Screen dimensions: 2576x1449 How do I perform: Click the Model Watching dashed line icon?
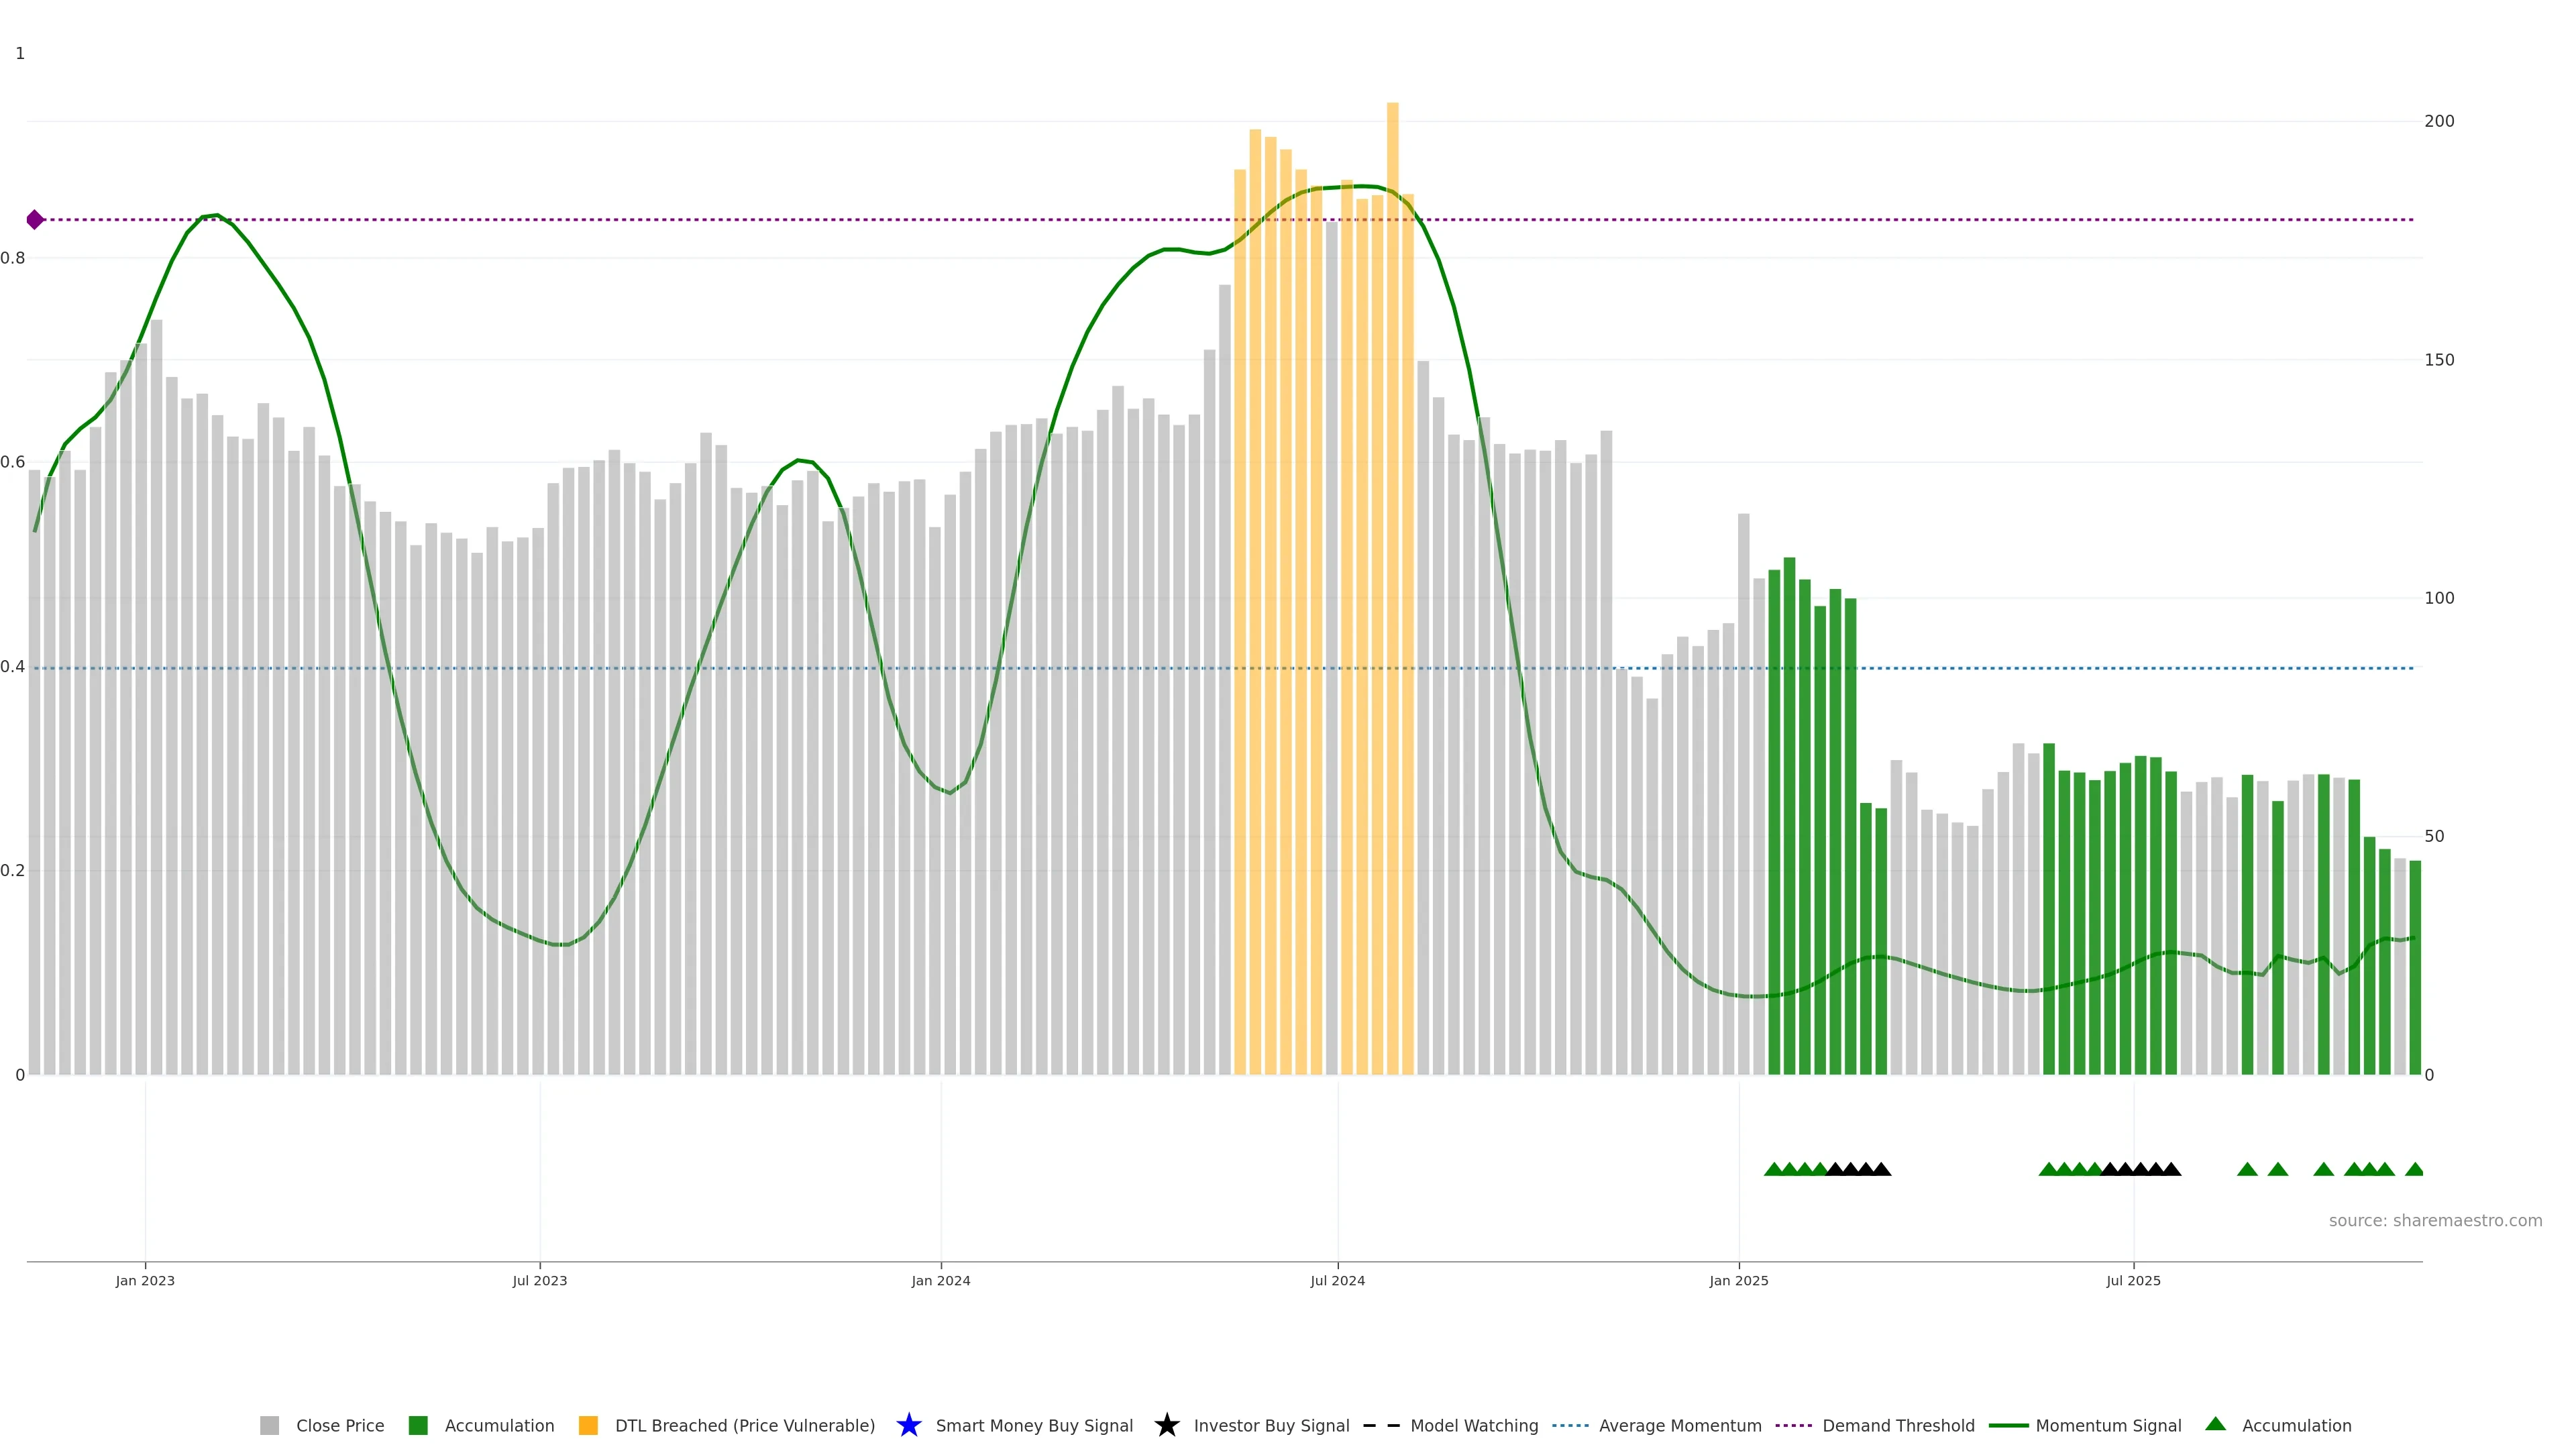pyautogui.click(x=1381, y=1425)
